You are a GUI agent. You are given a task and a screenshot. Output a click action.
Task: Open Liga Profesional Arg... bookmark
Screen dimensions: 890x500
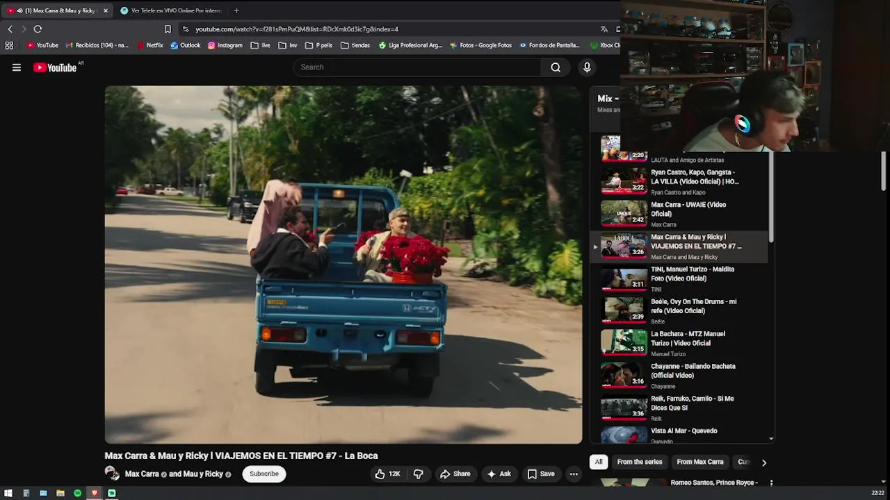point(410,45)
